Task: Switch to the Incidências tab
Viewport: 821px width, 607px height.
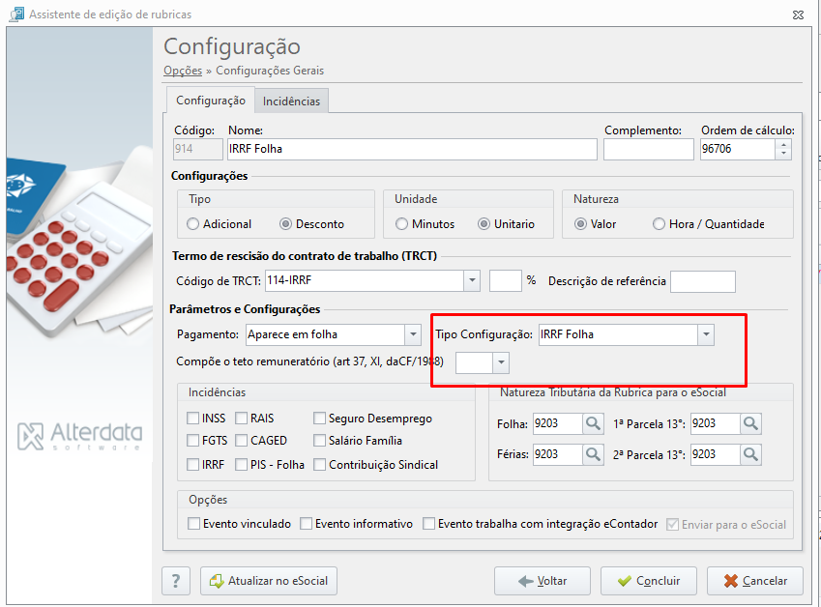Action: click(x=291, y=101)
